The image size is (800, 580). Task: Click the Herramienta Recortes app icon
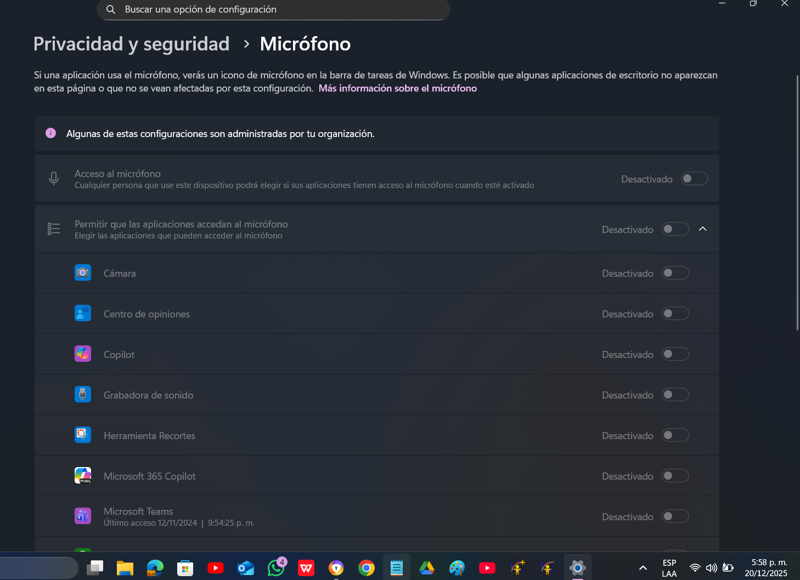(x=82, y=435)
